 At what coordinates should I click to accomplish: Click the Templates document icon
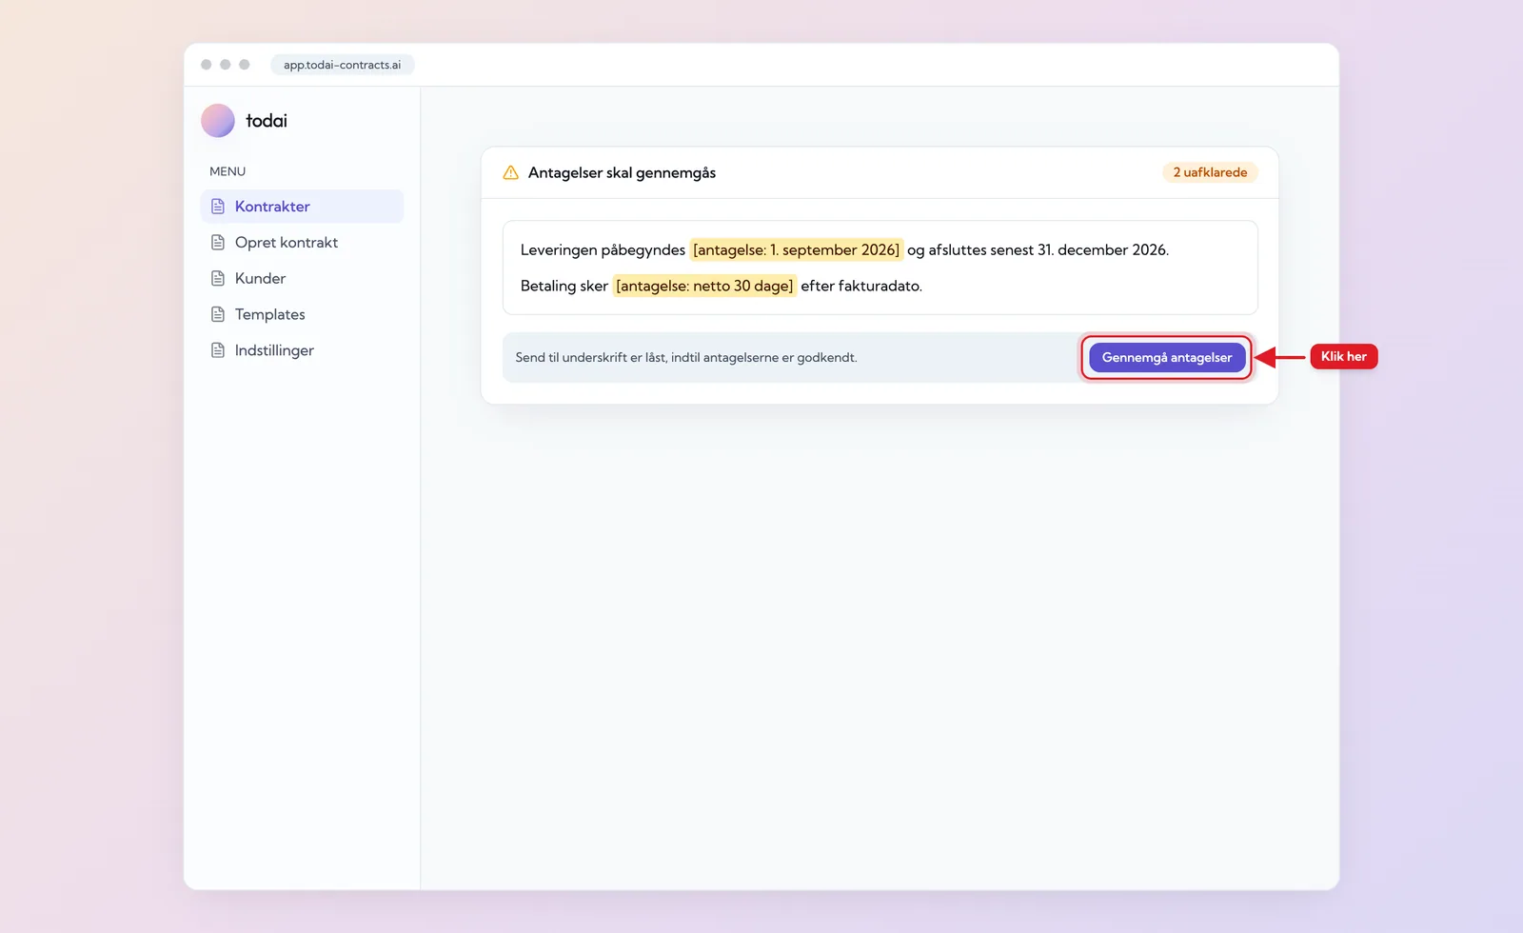click(218, 314)
